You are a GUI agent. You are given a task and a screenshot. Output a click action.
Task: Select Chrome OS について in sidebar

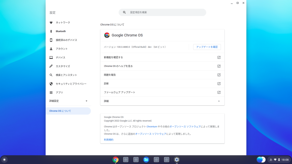68,111
